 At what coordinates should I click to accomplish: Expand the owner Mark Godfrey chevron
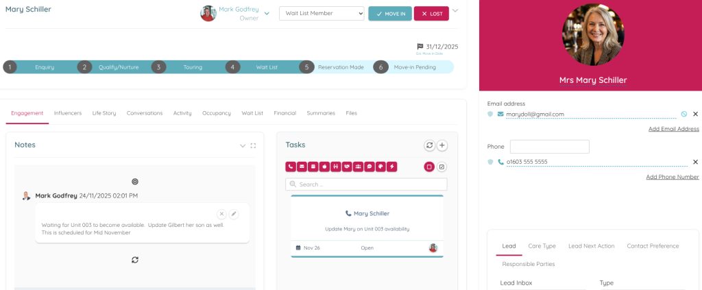267,13
